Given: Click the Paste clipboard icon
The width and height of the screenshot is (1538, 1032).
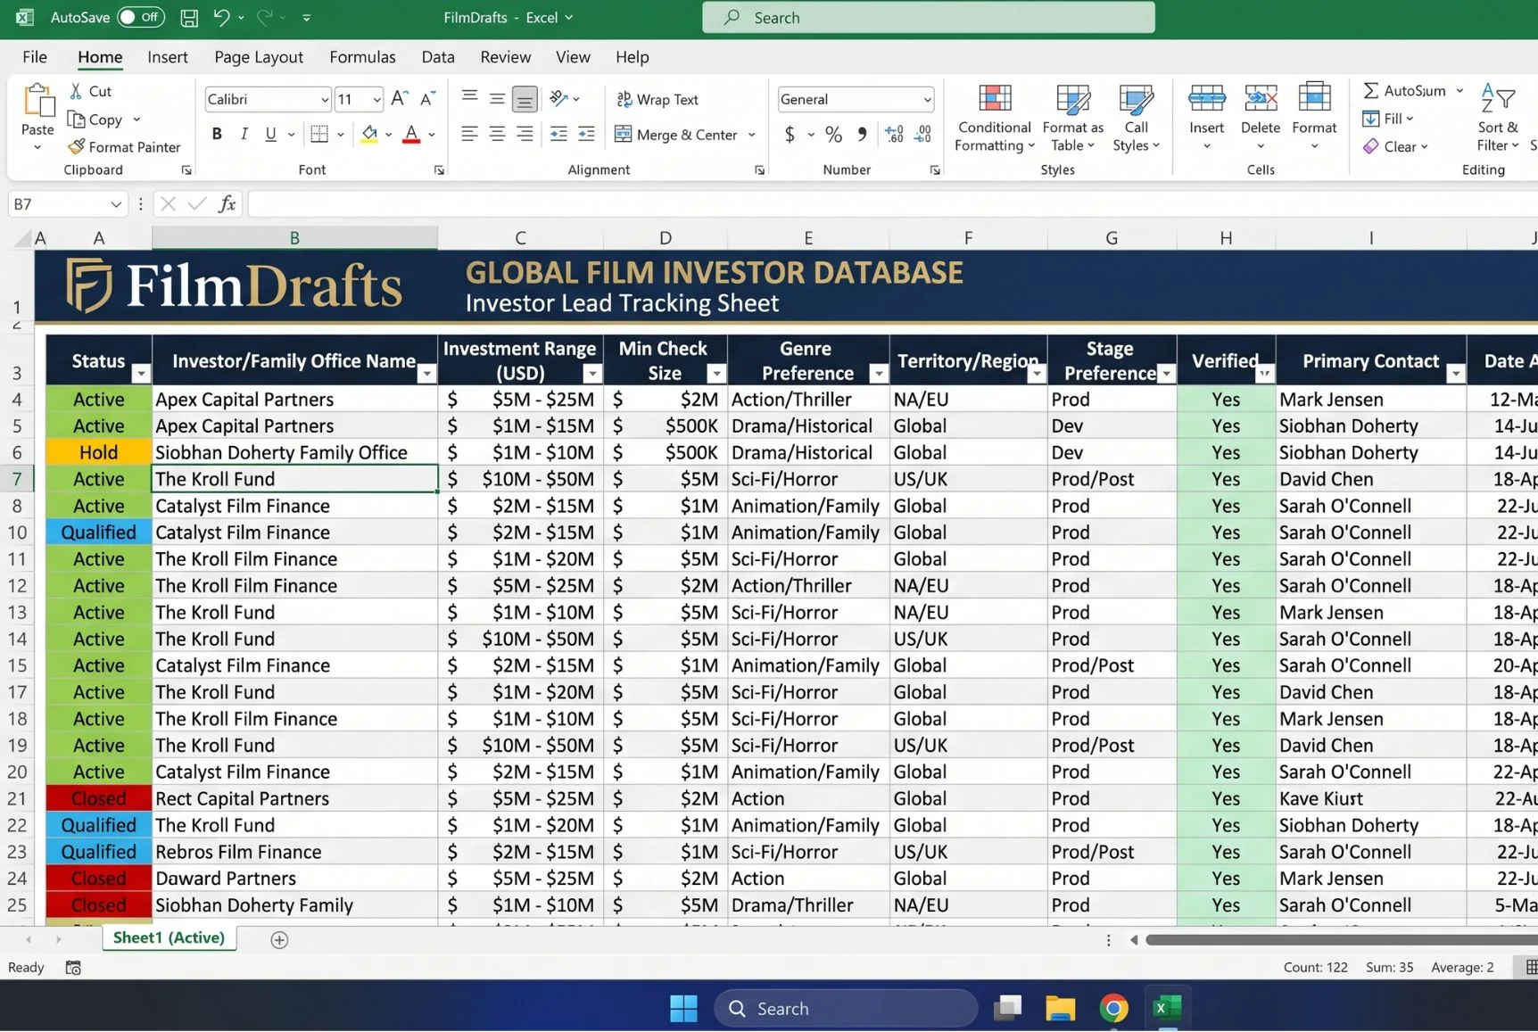Looking at the screenshot, I should [37, 101].
